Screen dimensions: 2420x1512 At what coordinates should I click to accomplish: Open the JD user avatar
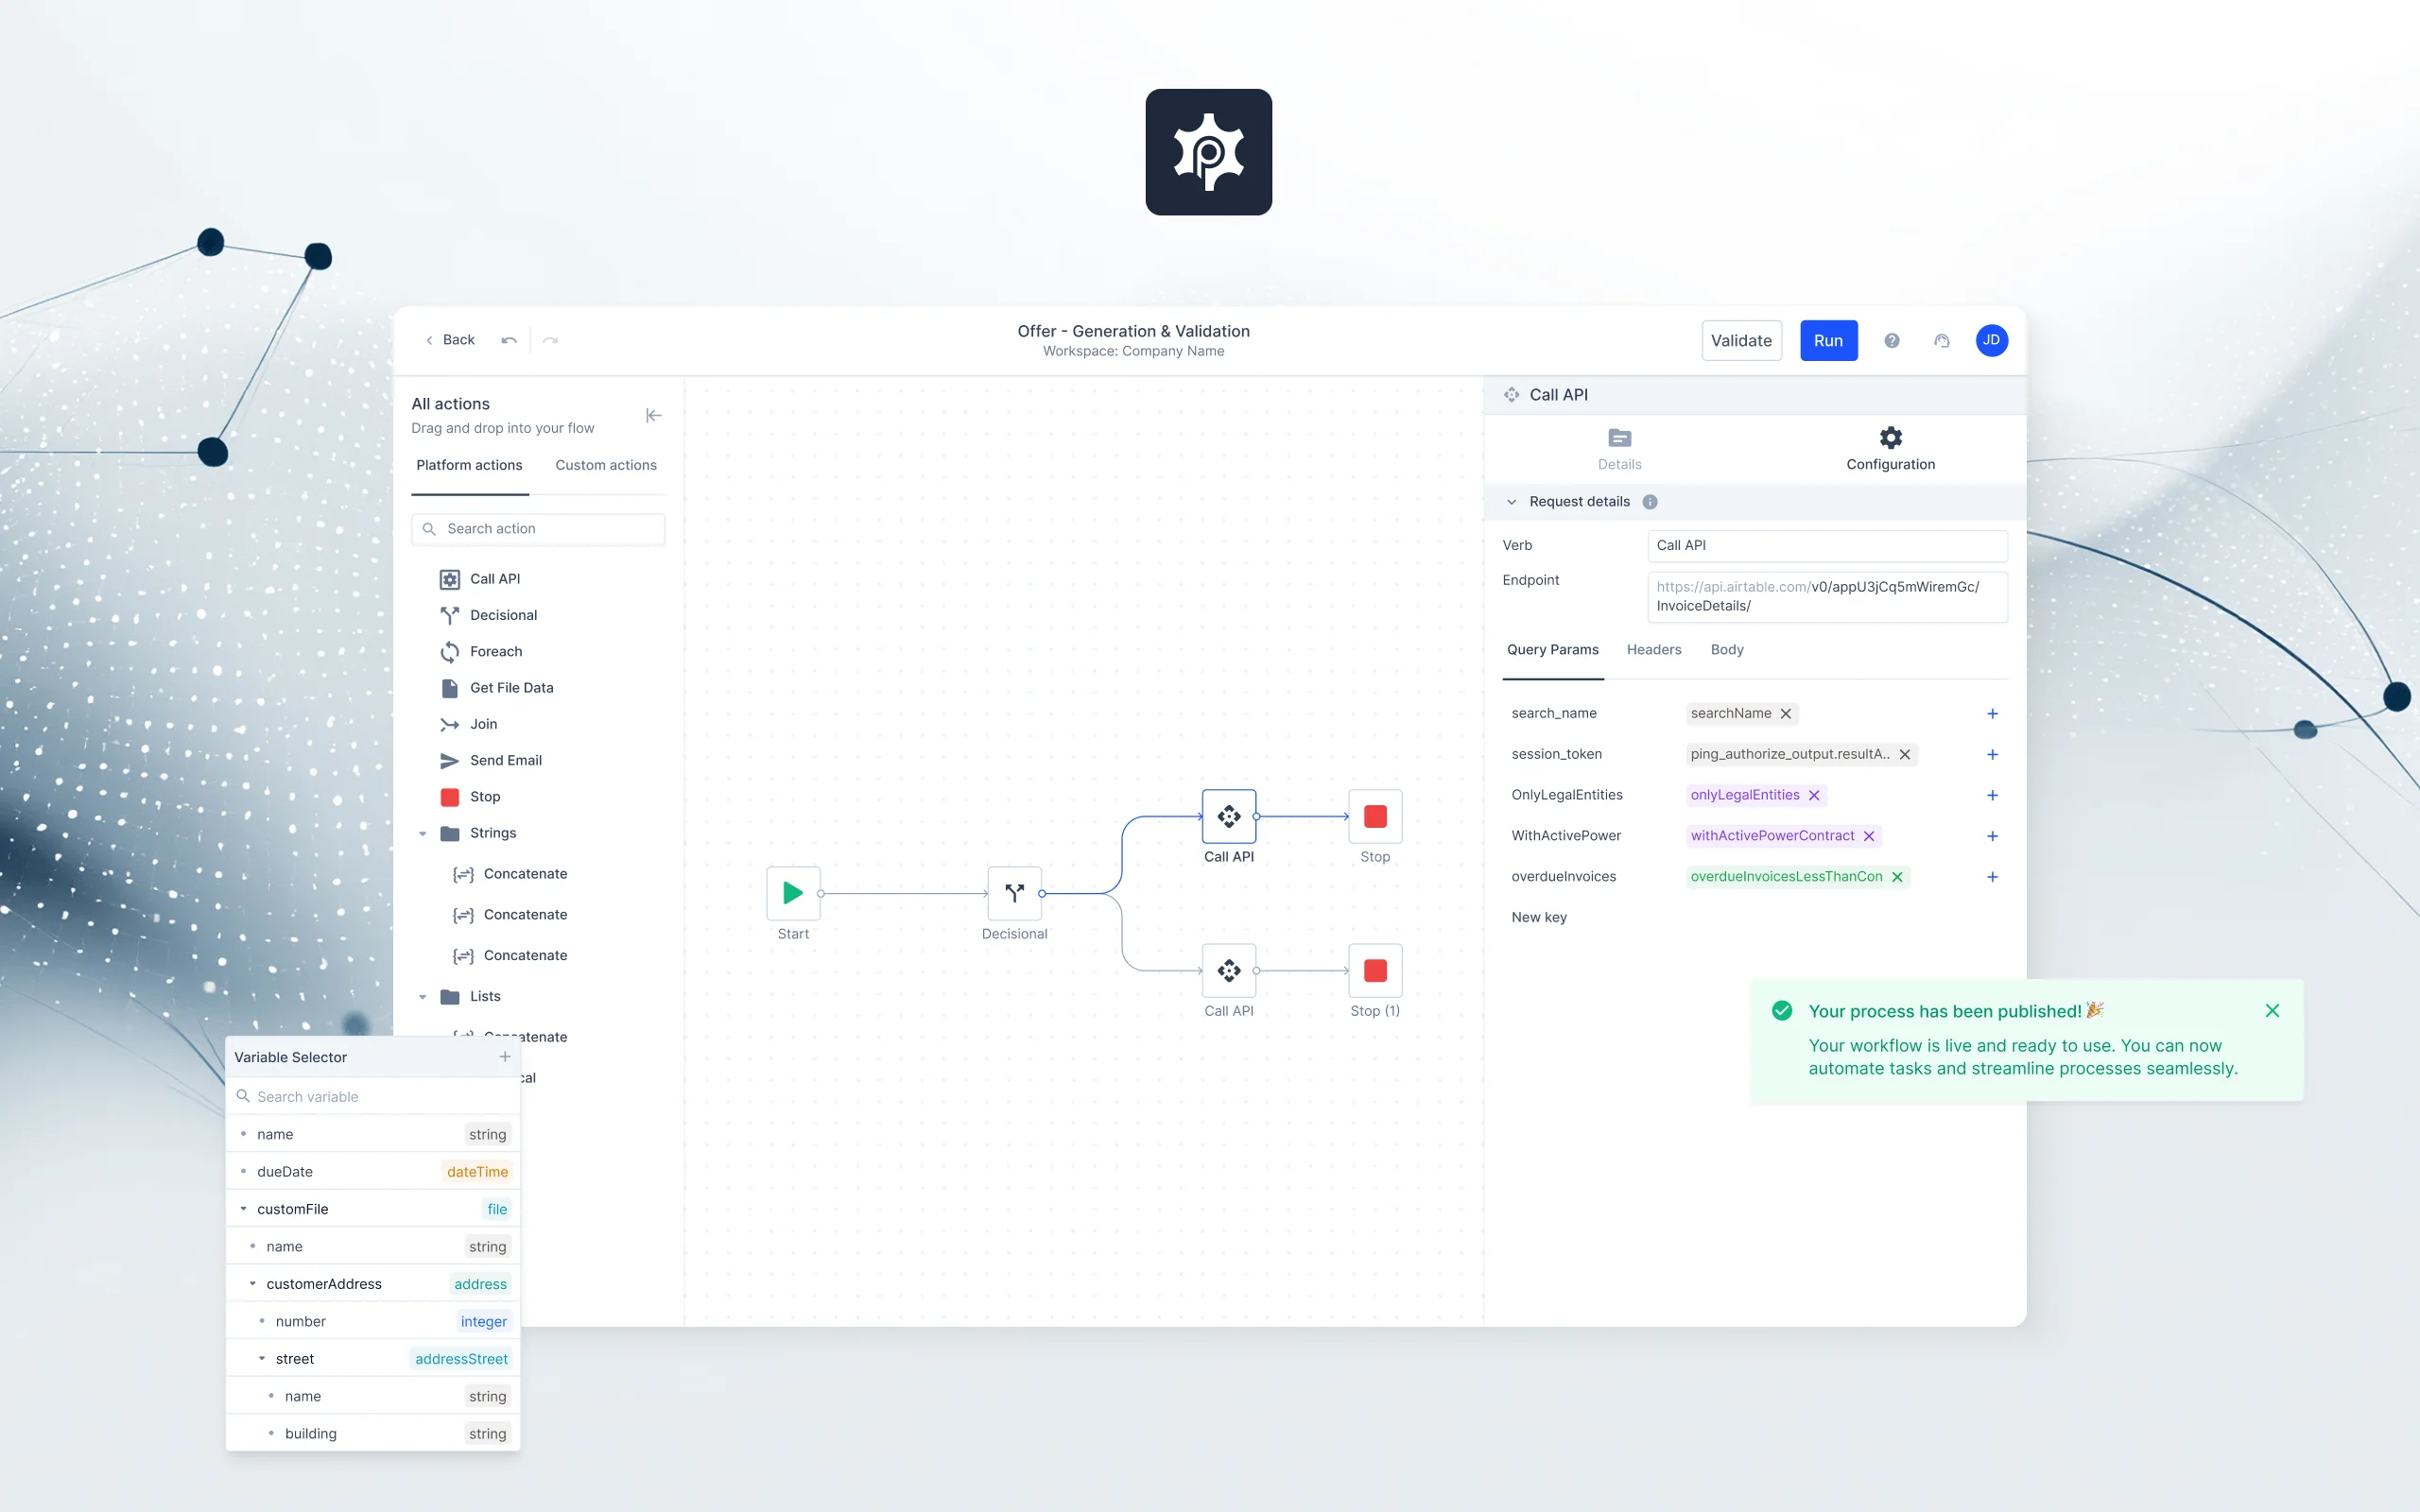(1991, 340)
